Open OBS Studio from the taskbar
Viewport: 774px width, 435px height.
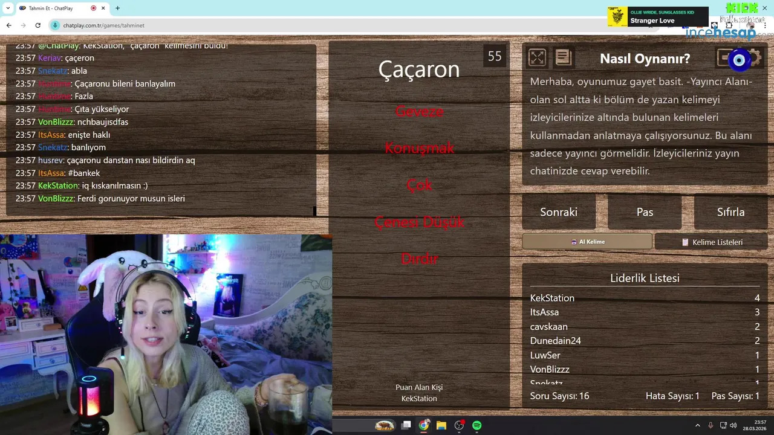[x=459, y=425]
